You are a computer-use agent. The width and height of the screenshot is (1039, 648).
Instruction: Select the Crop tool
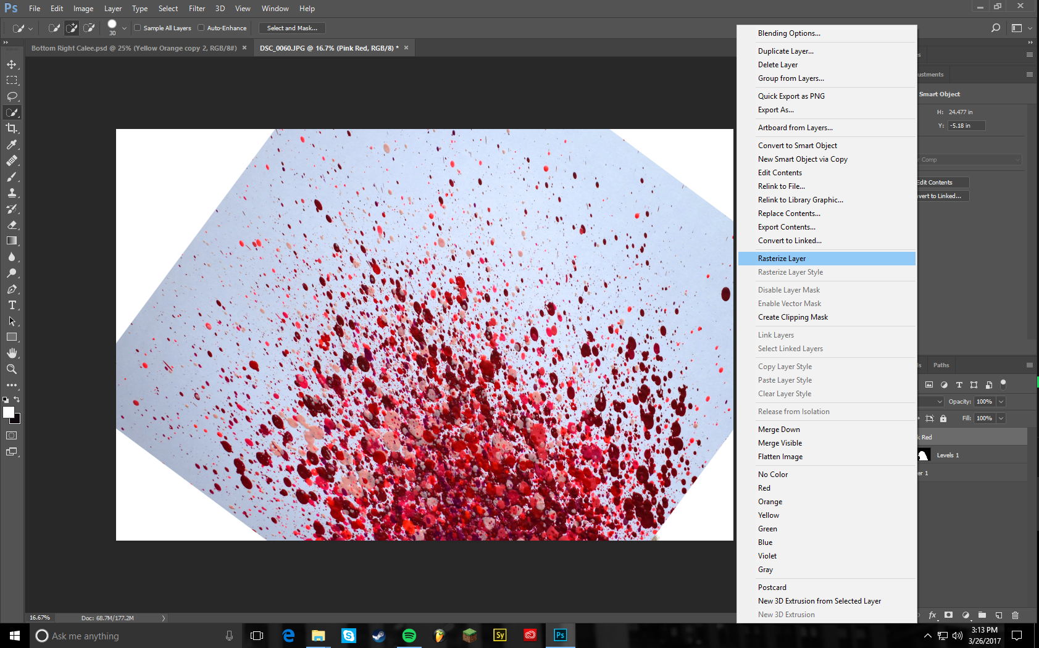[12, 128]
